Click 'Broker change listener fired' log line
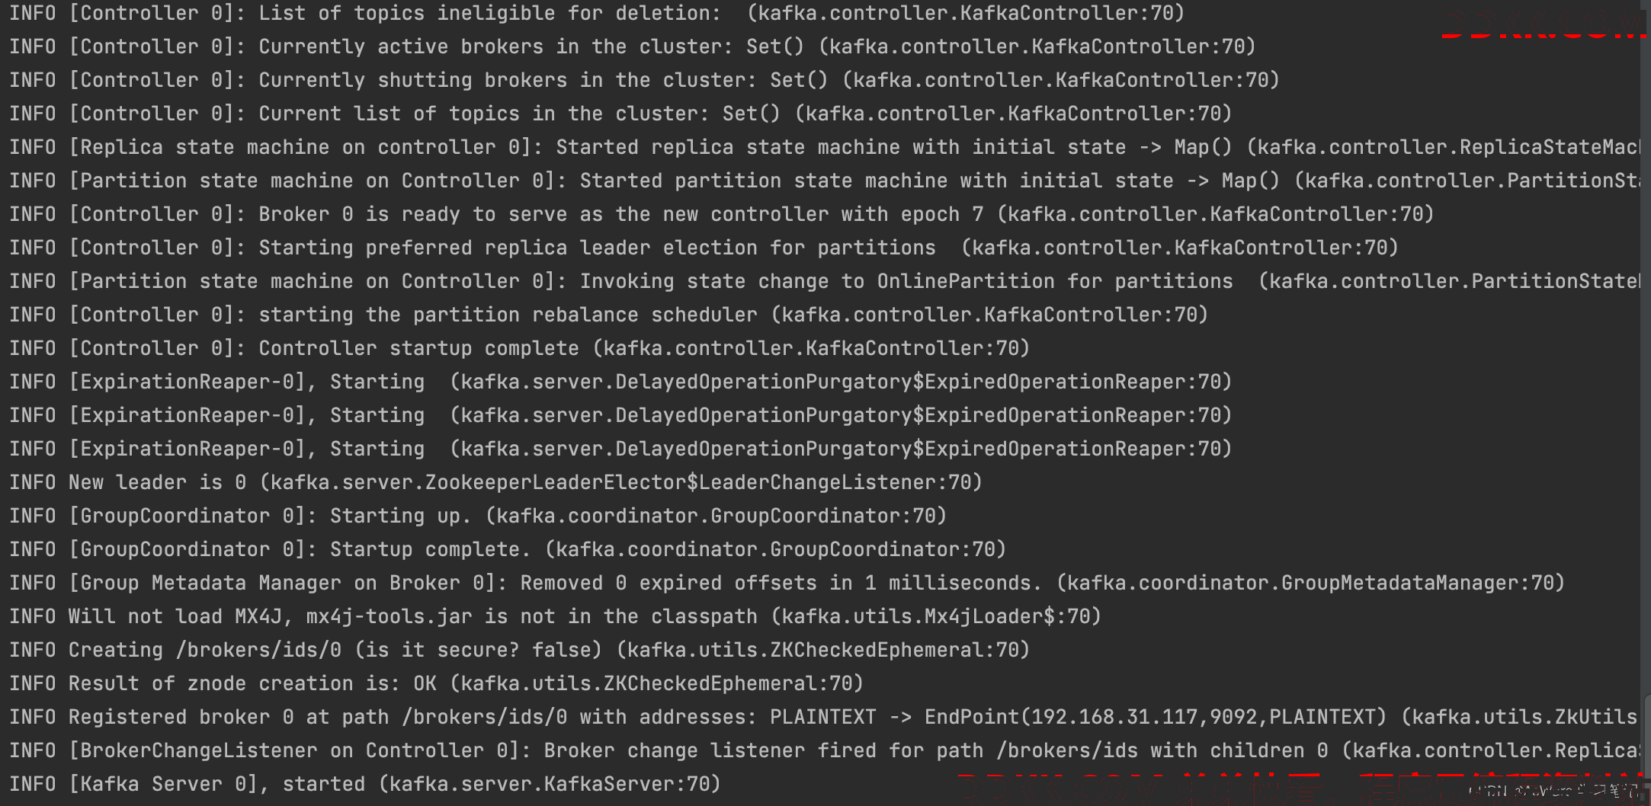The width and height of the screenshot is (1651, 806). [824, 750]
